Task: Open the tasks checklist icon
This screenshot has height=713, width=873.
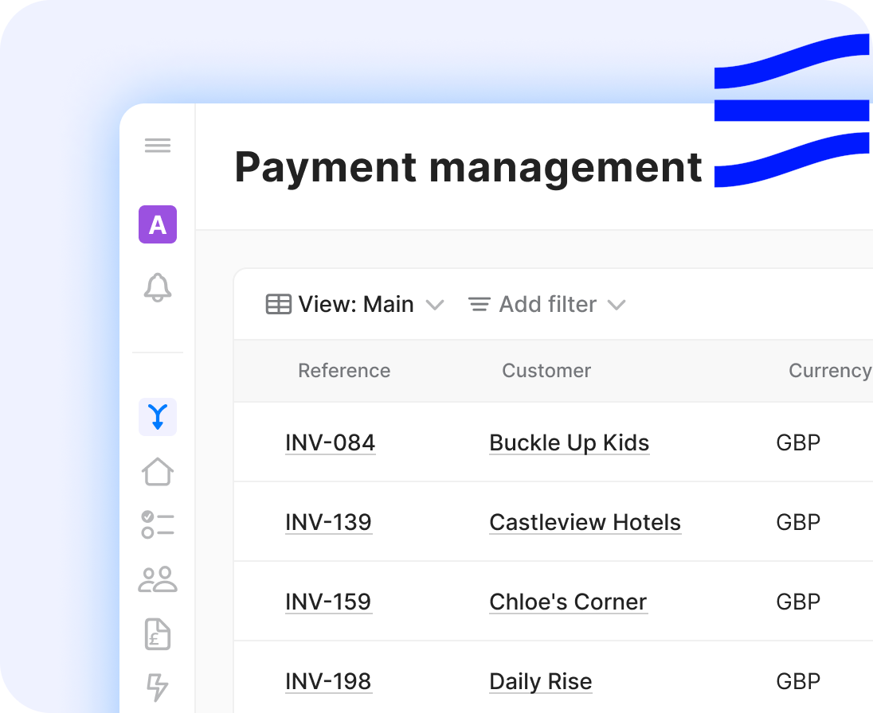Action: click(x=158, y=526)
